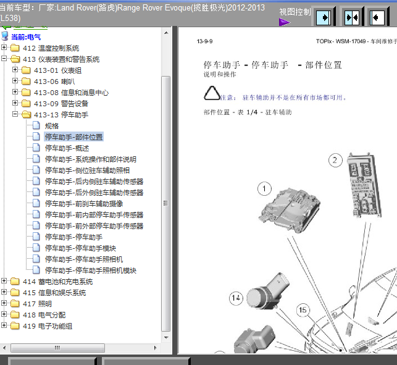Image resolution: width=397 pixels, height=365 pixels.
Task: Click the right-arrow view control button
Action: coord(324,17)
